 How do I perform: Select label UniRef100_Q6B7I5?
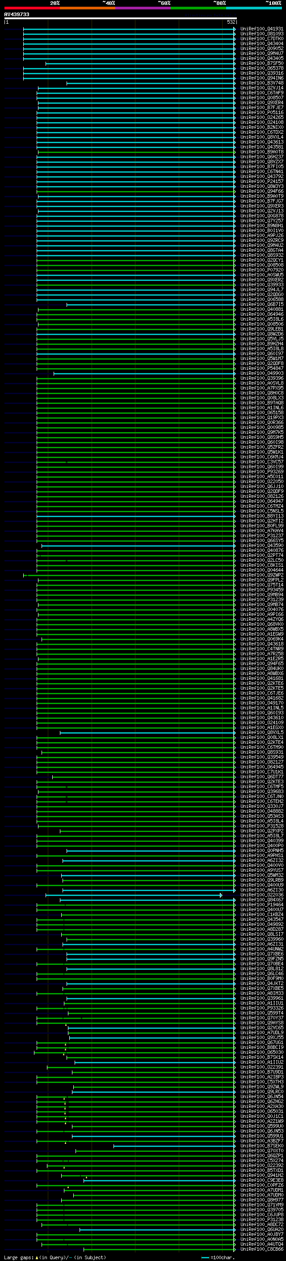coord(261,305)
